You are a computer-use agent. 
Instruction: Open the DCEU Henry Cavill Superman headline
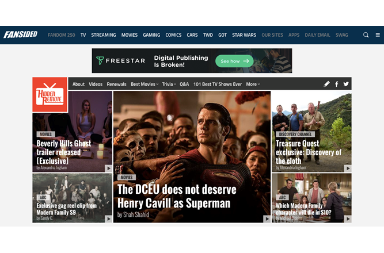(177, 196)
